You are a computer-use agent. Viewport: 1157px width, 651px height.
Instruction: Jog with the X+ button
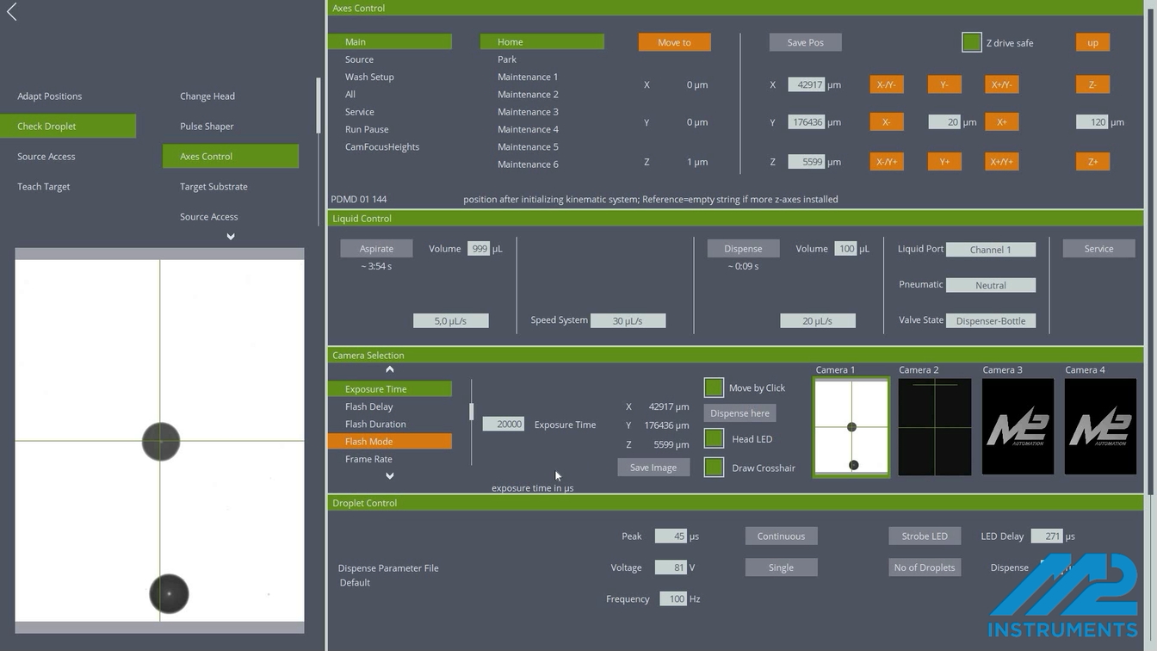click(1002, 122)
